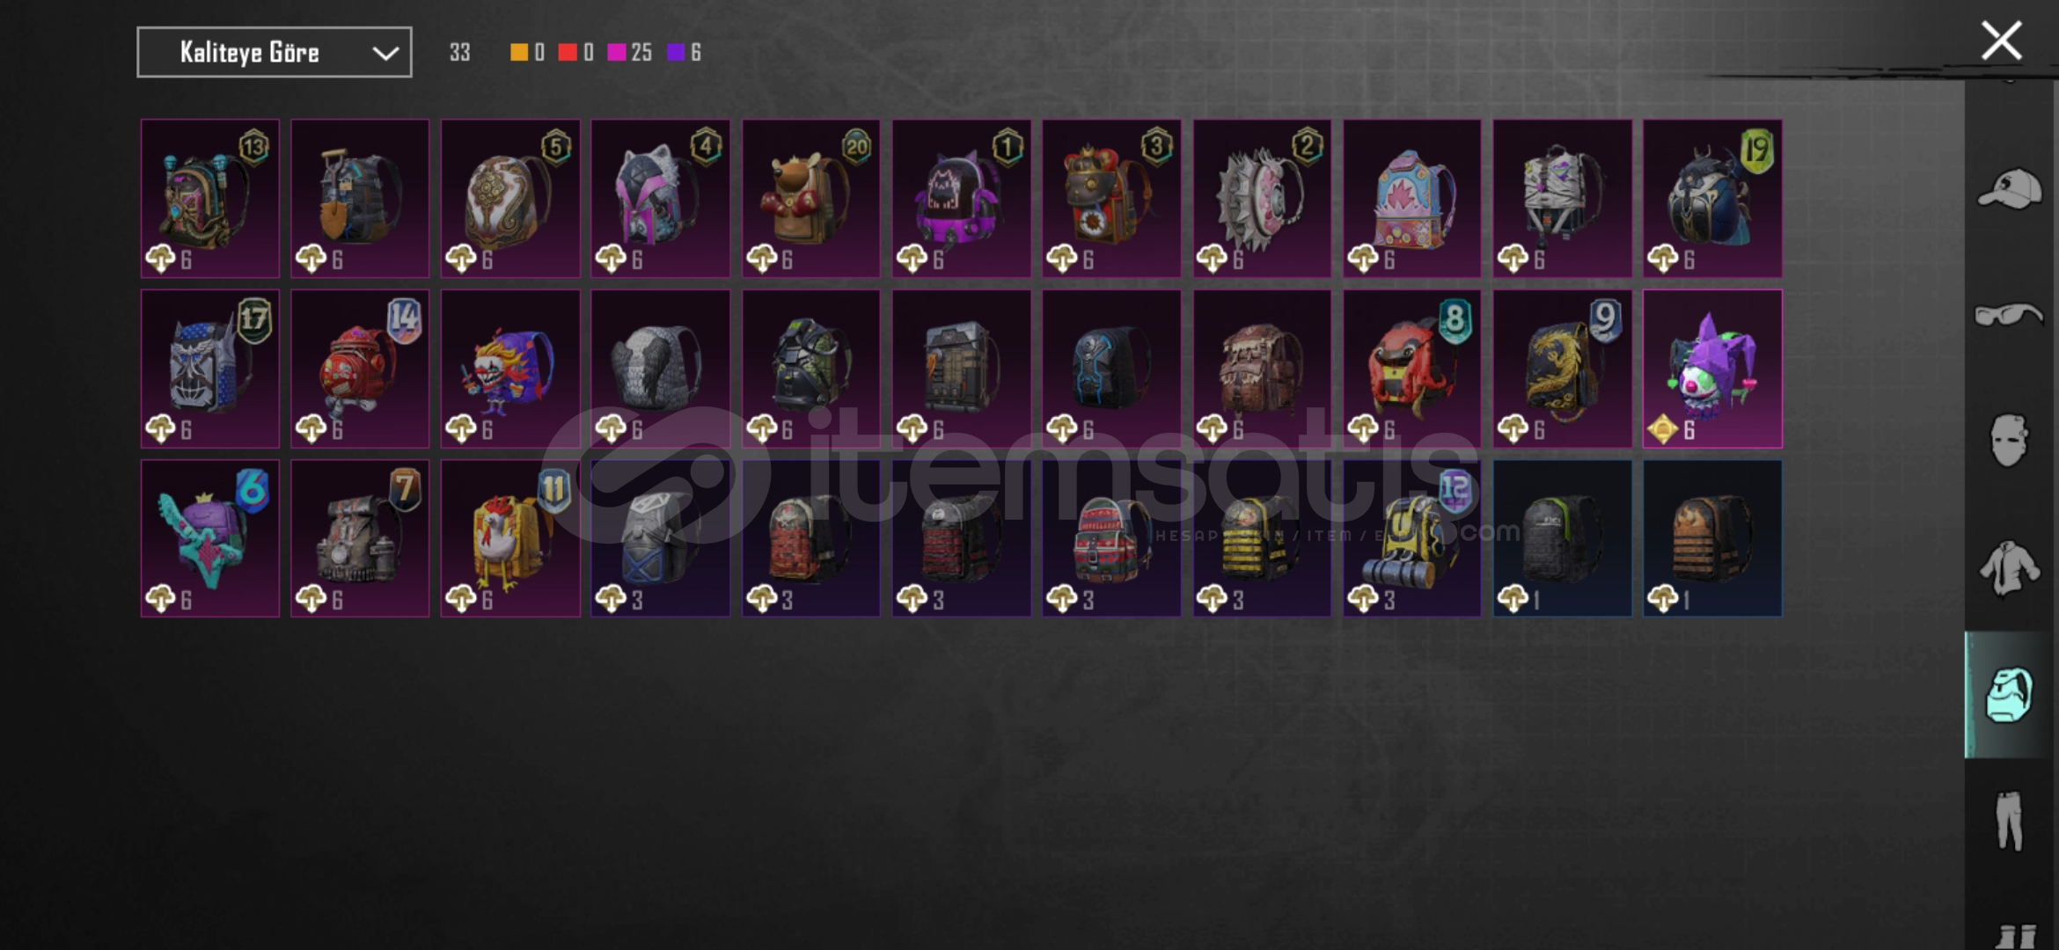The height and width of the screenshot is (950, 2059).
Task: Open the face mask category
Action: click(x=2010, y=440)
